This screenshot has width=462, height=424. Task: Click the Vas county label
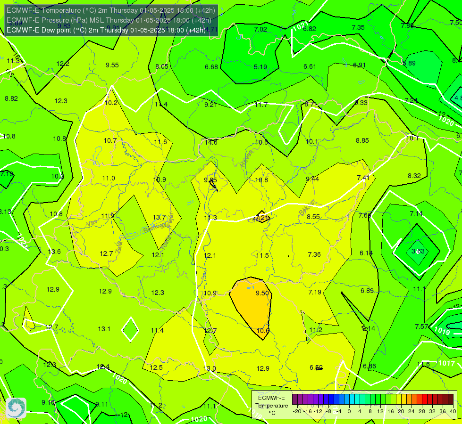tap(92, 223)
